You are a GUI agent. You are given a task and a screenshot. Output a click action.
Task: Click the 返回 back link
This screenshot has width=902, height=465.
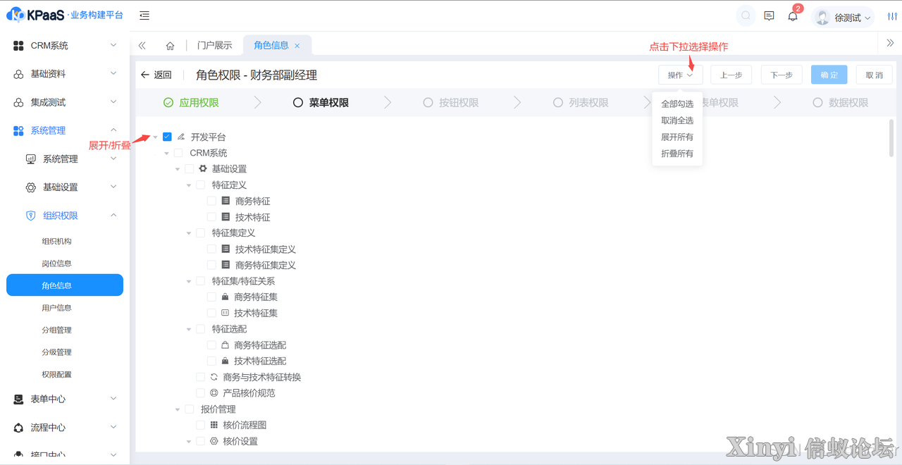(156, 75)
